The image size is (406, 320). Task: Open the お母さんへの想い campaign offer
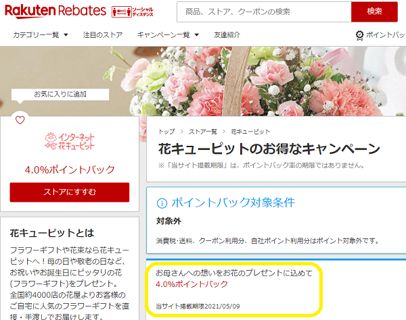coord(234,273)
